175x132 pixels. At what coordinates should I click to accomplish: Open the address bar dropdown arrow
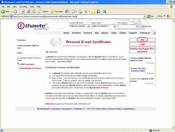(x=145, y=16)
